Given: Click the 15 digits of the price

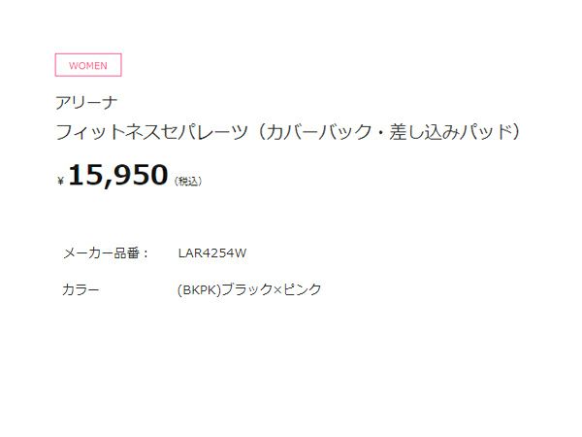Looking at the screenshot, I should coord(84,176).
